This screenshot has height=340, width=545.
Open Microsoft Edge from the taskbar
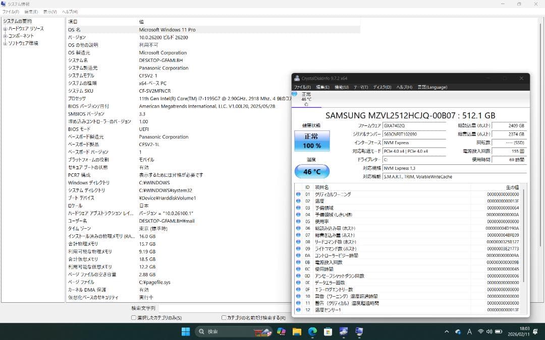312,331
